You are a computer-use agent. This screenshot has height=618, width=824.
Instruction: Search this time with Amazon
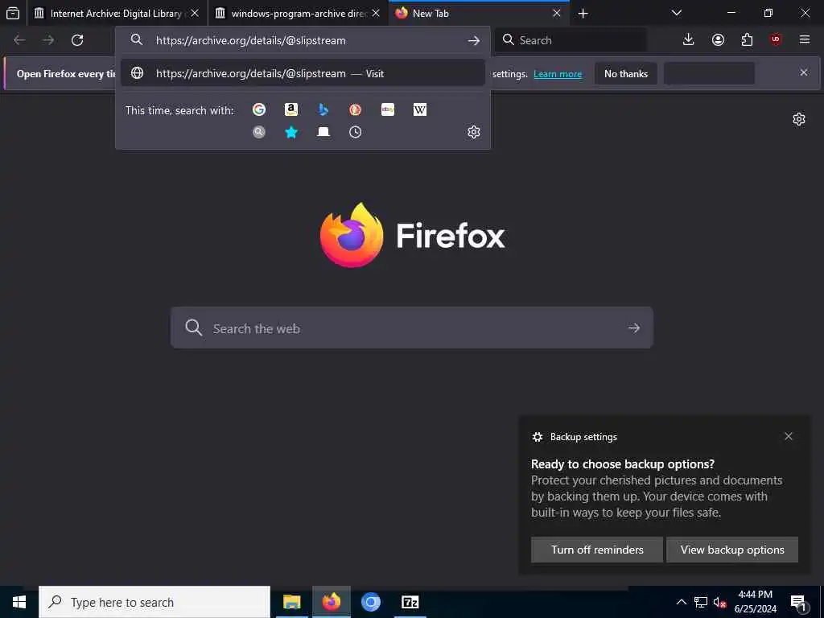pos(291,109)
